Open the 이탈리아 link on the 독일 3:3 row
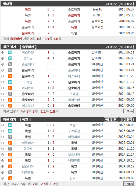Image resolution: width=136 pixels, height=186 pixels. pos(74,137)
